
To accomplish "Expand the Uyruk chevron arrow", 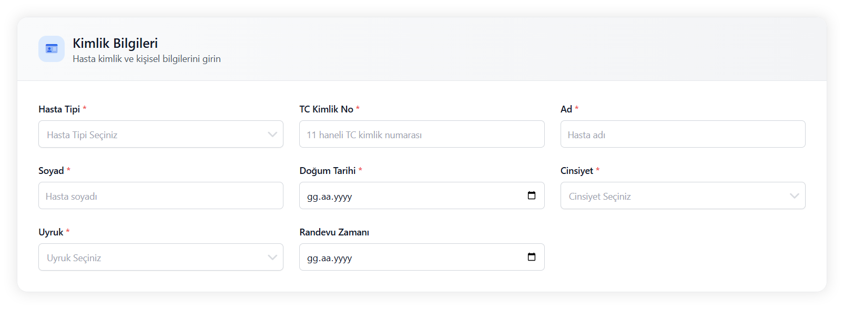I will pyautogui.click(x=272, y=257).
